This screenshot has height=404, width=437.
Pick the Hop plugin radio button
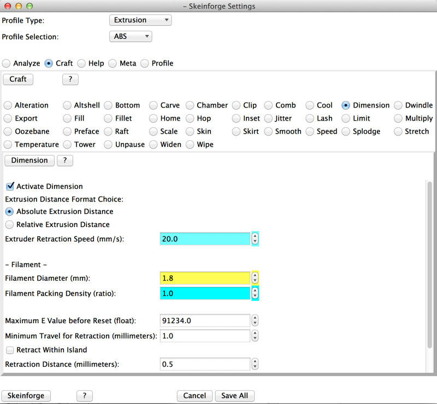tap(190, 118)
